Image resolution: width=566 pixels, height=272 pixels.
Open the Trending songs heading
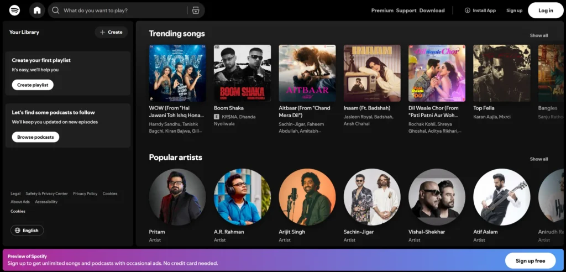coord(177,34)
